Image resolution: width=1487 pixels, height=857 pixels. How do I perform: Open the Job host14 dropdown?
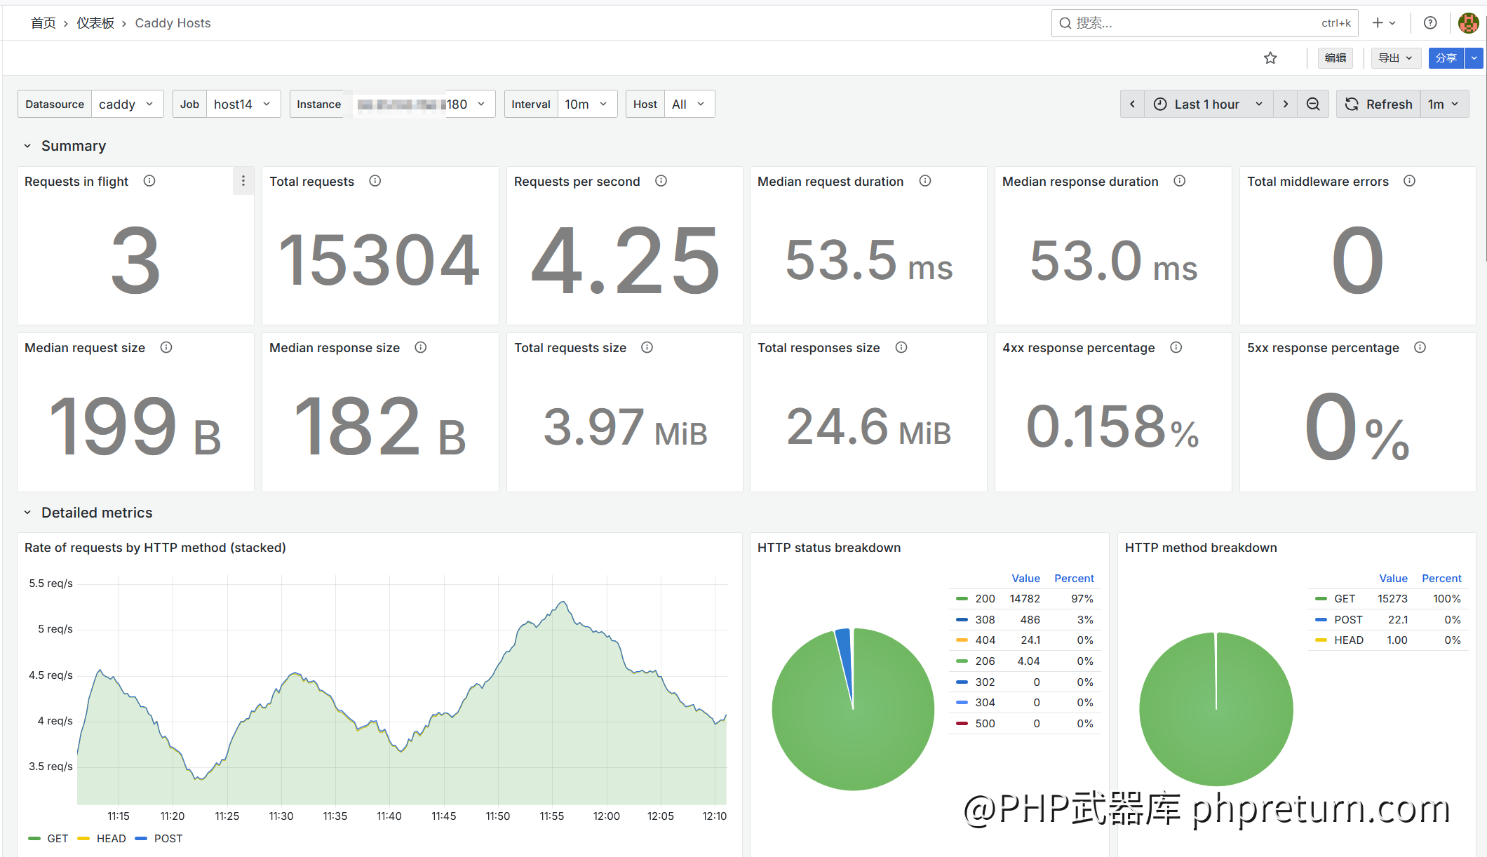pos(242,104)
